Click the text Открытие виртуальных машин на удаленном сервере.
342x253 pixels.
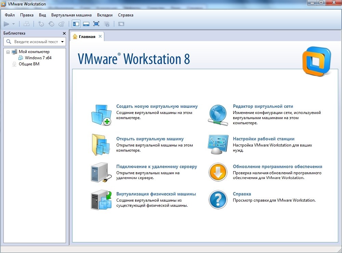coord(148,175)
